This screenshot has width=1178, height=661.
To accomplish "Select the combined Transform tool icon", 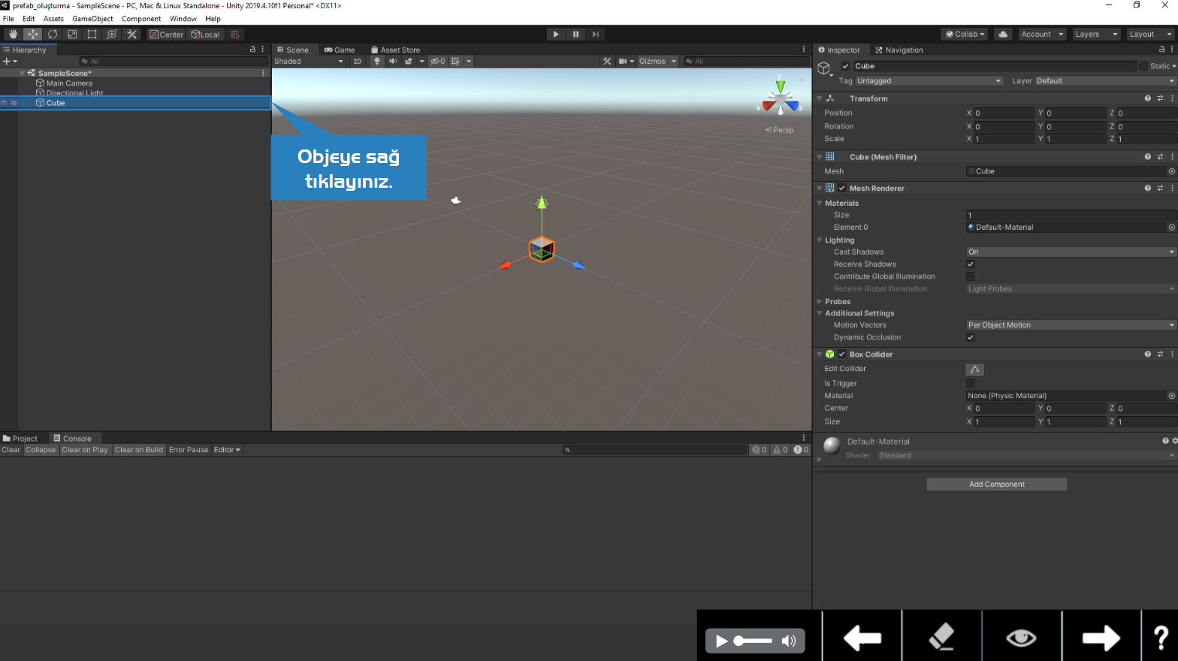I will click(111, 35).
